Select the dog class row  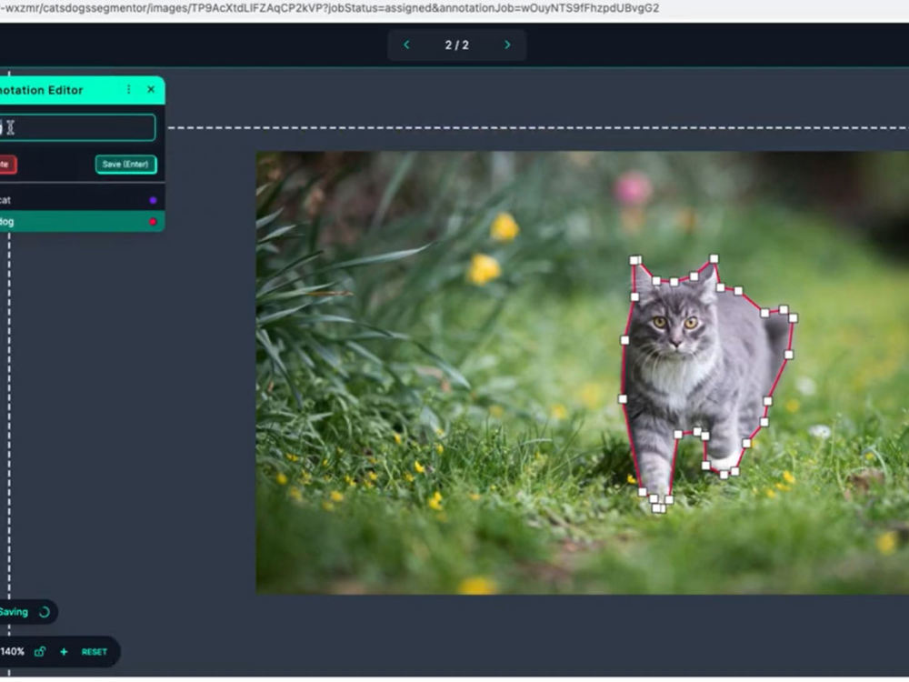(x=82, y=222)
